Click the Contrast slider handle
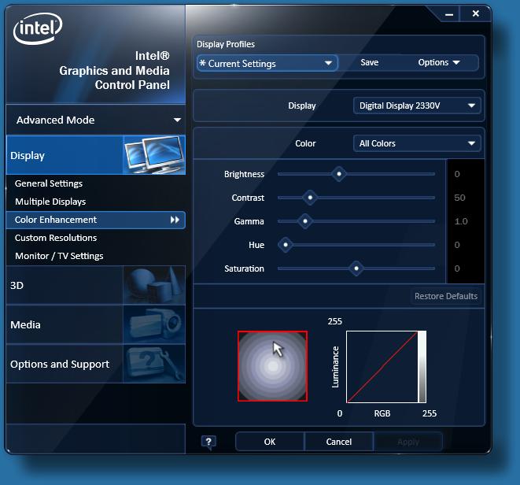Viewport: 520px width, 485px height. point(310,198)
